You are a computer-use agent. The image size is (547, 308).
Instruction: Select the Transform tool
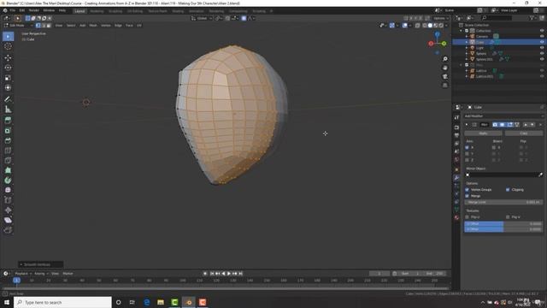point(8,87)
